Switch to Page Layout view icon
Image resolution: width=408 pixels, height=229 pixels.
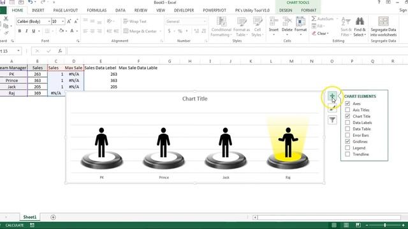click(x=346, y=225)
